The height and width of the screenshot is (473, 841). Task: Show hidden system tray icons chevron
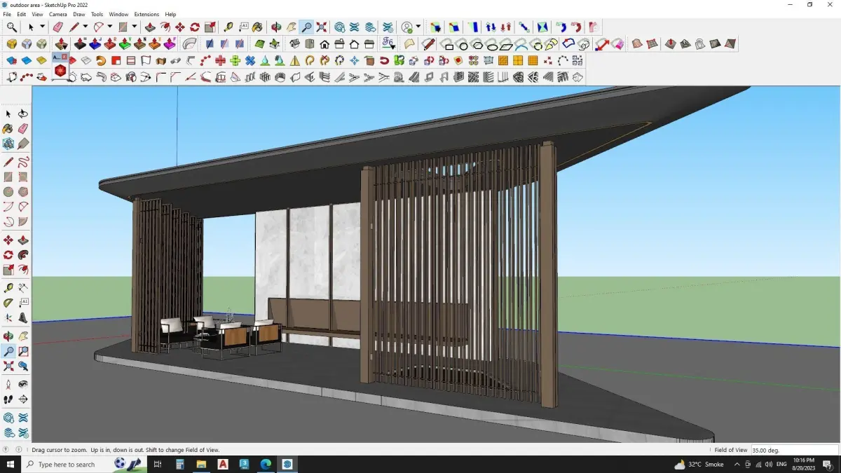(x=737, y=464)
